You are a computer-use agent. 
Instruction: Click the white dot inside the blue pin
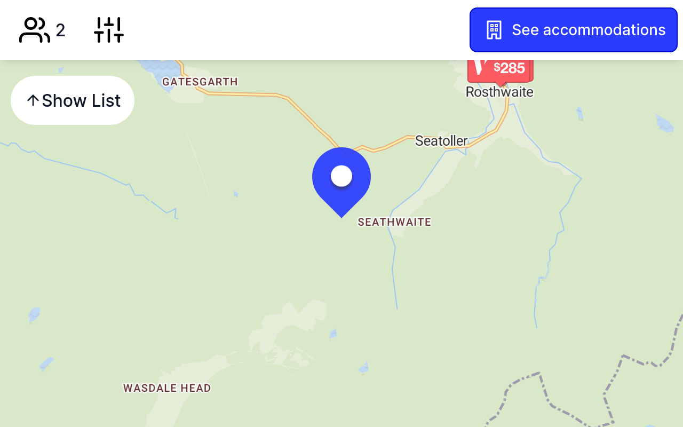tap(341, 176)
